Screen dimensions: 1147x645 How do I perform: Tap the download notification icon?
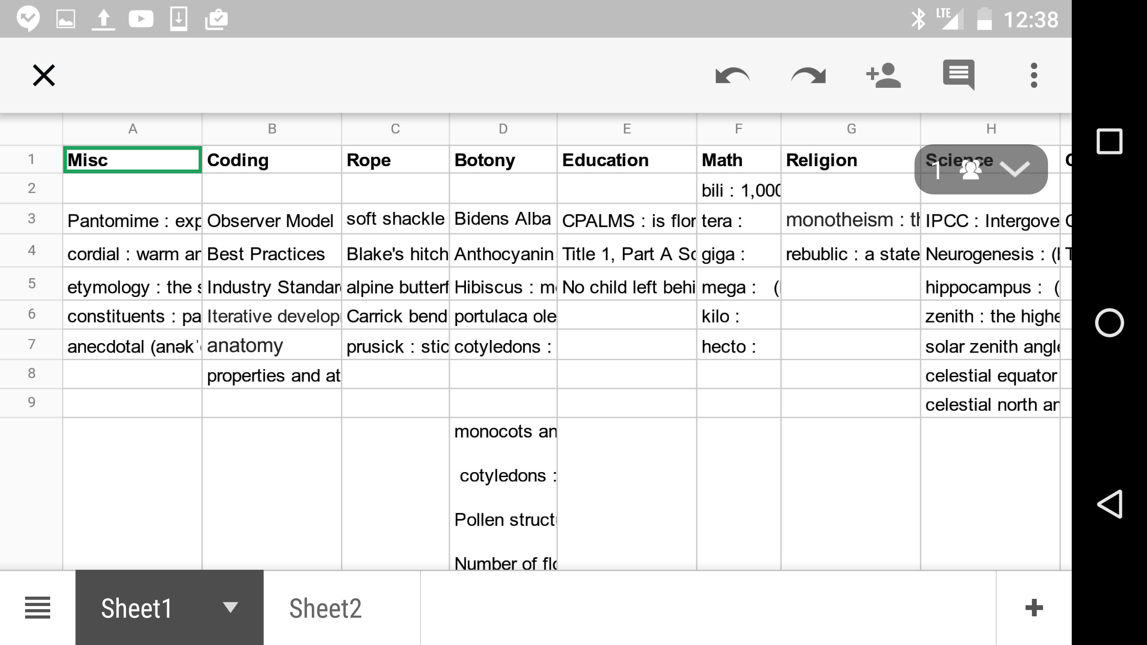click(179, 19)
